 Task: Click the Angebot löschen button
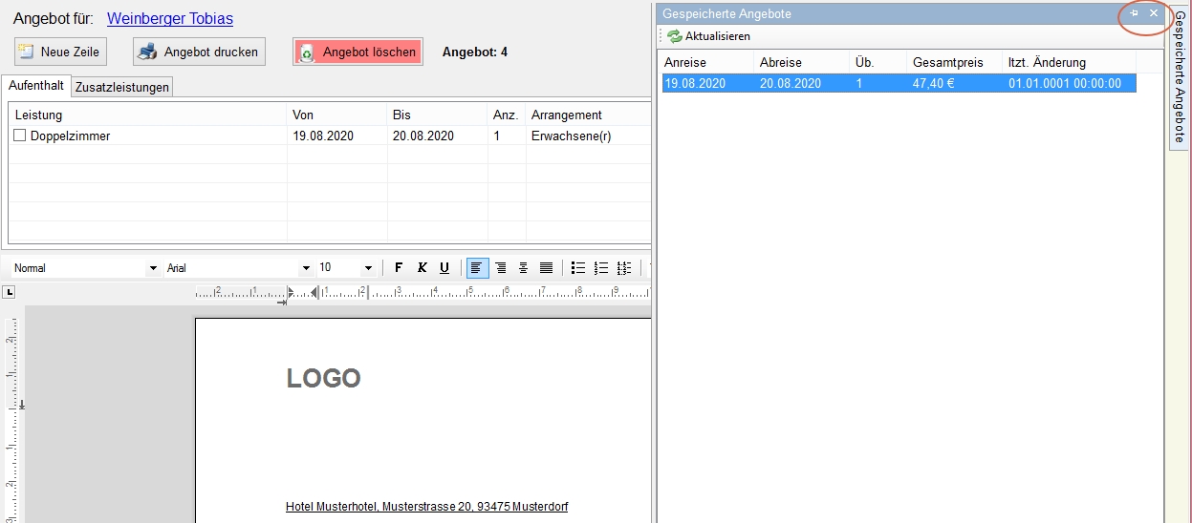[358, 52]
